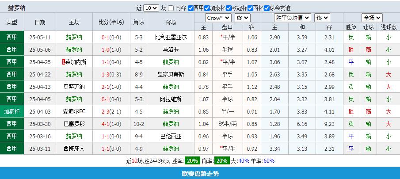Disable the 球会友谊 filter checkbox
Viewport: 400px width, 179px height.
267,8
